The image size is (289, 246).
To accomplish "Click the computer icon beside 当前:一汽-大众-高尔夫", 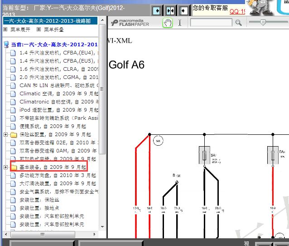I will (6, 44).
